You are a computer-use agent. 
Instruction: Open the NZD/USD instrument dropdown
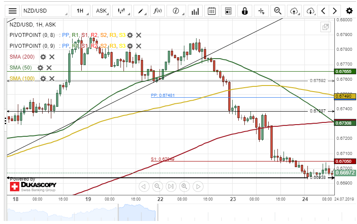[45, 11]
